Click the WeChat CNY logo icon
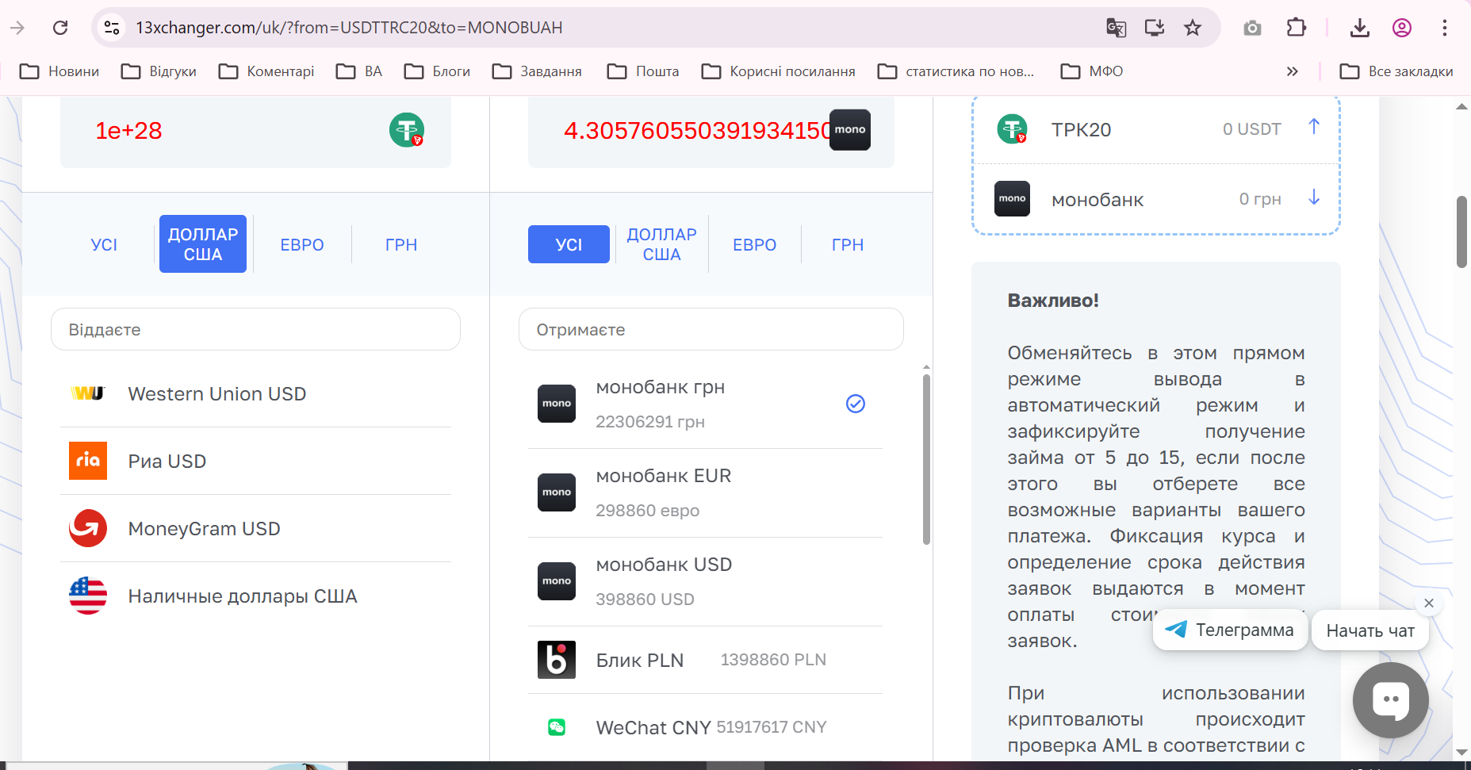1471x770 pixels. point(557,727)
